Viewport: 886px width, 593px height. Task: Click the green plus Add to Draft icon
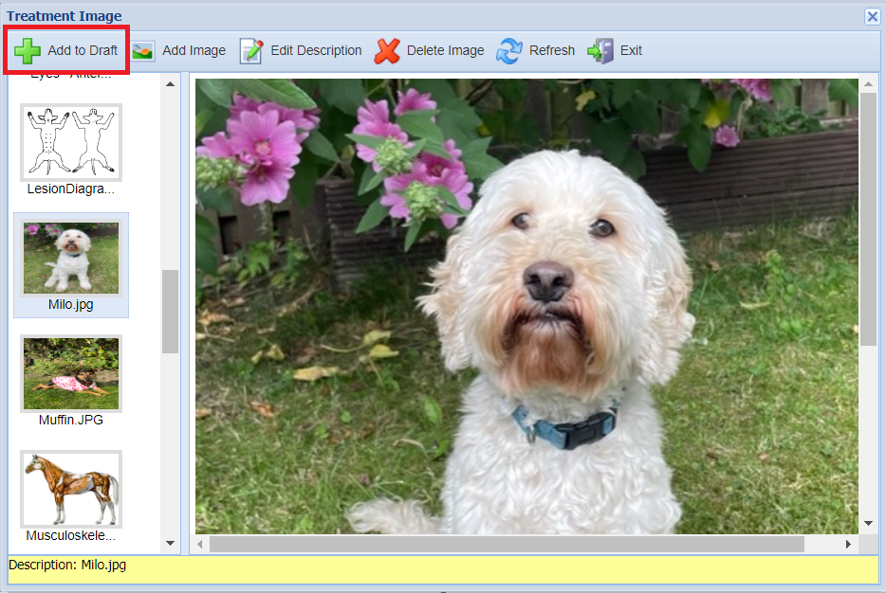[28, 51]
